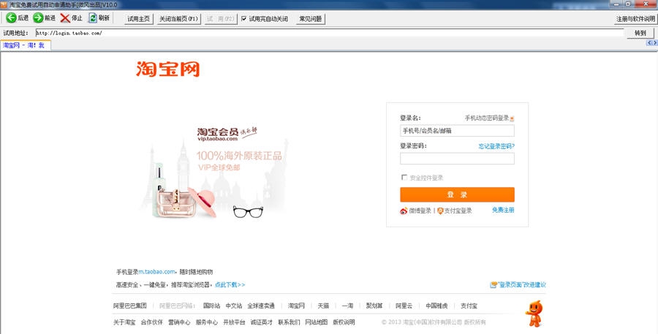This screenshot has width=658, height=334.
Task: Click 点此下载>> download link
Action: click(230, 284)
